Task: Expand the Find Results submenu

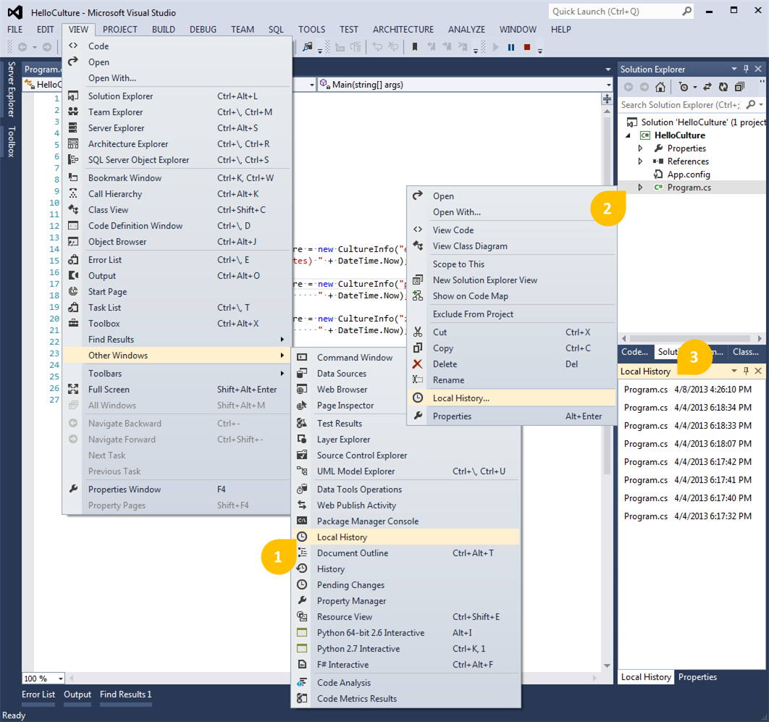Action: point(177,340)
